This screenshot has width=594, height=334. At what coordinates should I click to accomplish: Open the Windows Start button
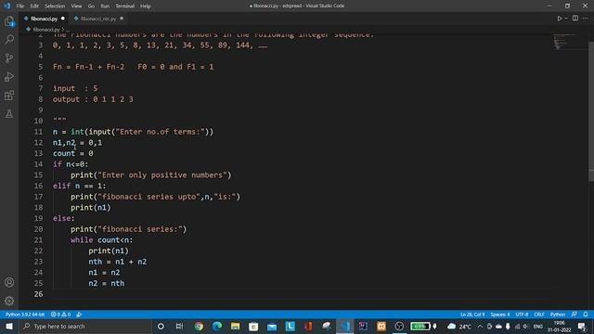coord(9,327)
